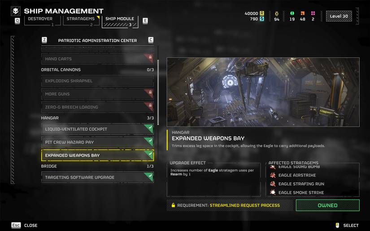Viewport: 370px width, 231px height.
Task: Click the Eagle Airstrike stratagem icon
Action: (273, 175)
